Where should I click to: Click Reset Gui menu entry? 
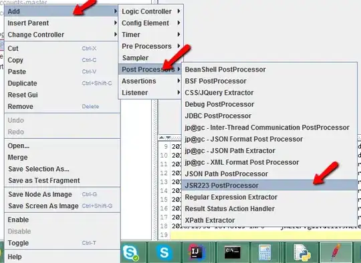pyautogui.click(x=62, y=95)
